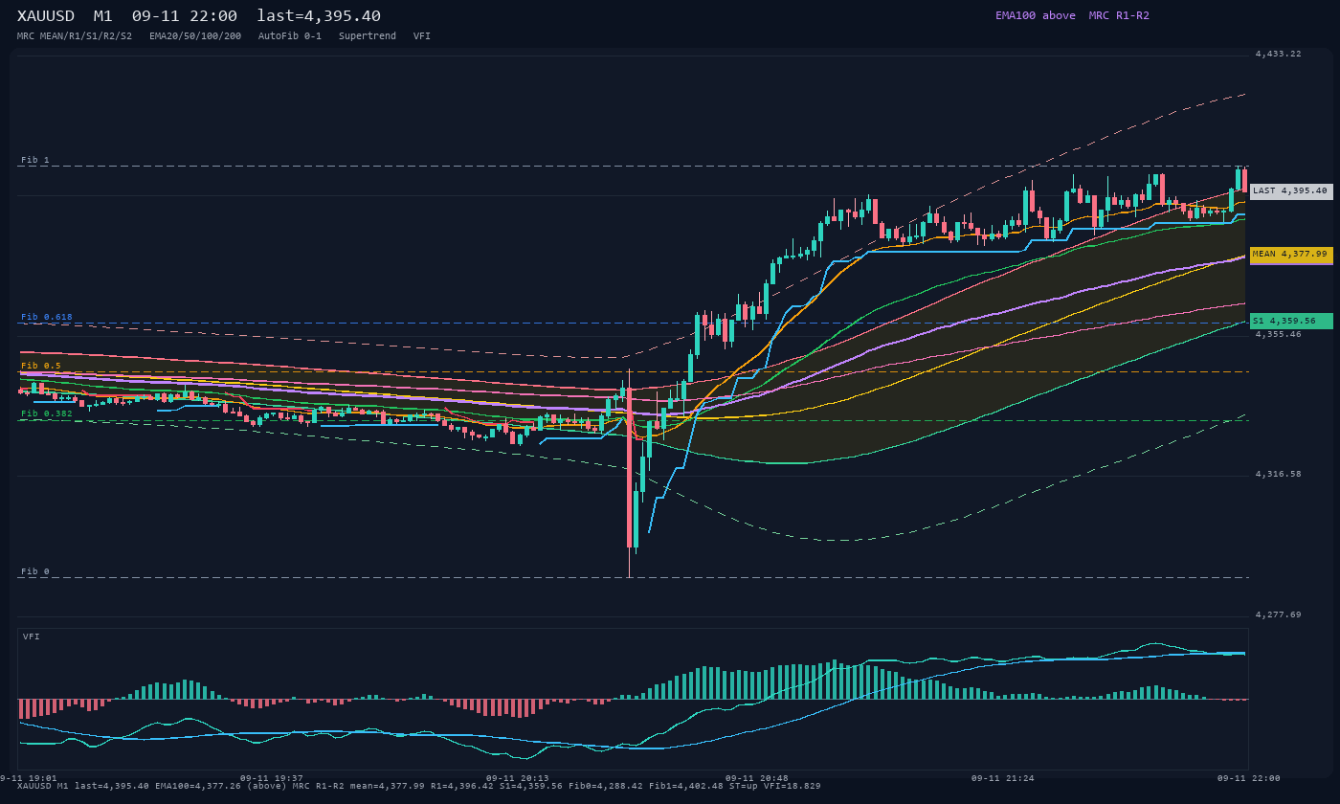Click the EMA20/50/100/200 legend label
The image size is (1340, 804).
coord(195,36)
